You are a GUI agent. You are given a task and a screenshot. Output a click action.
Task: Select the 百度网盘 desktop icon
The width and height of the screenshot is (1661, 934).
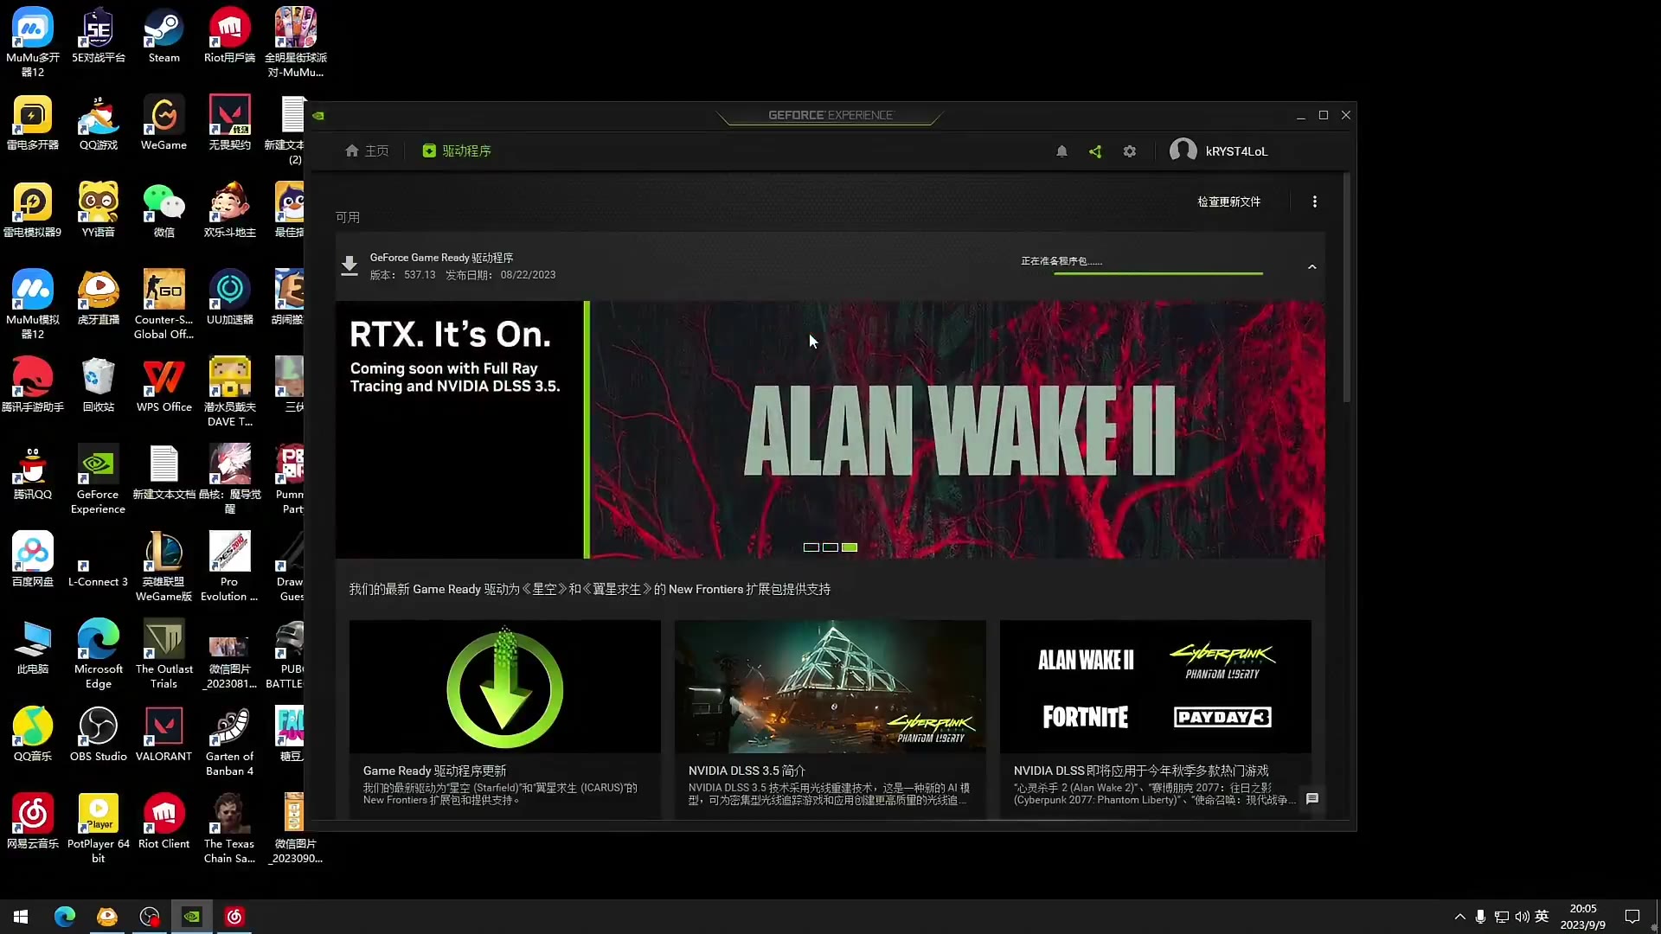coord(32,560)
